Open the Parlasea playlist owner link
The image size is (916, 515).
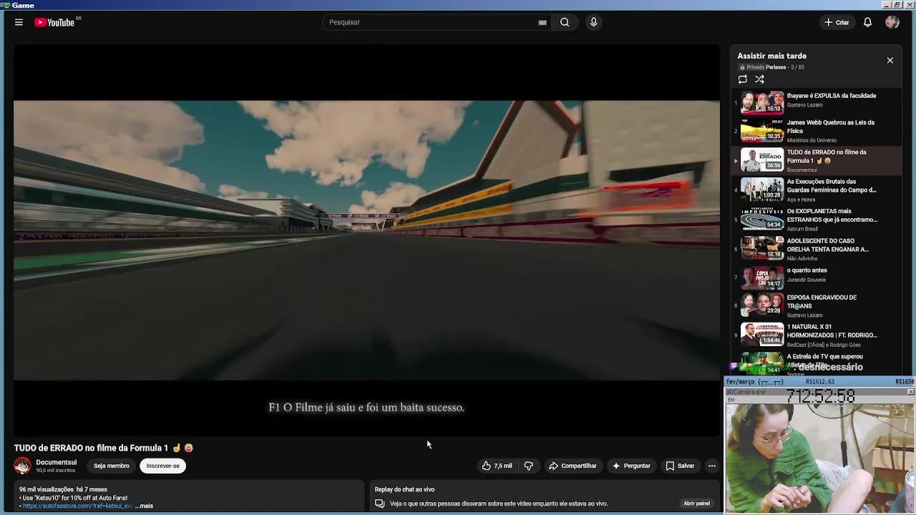coord(776,67)
